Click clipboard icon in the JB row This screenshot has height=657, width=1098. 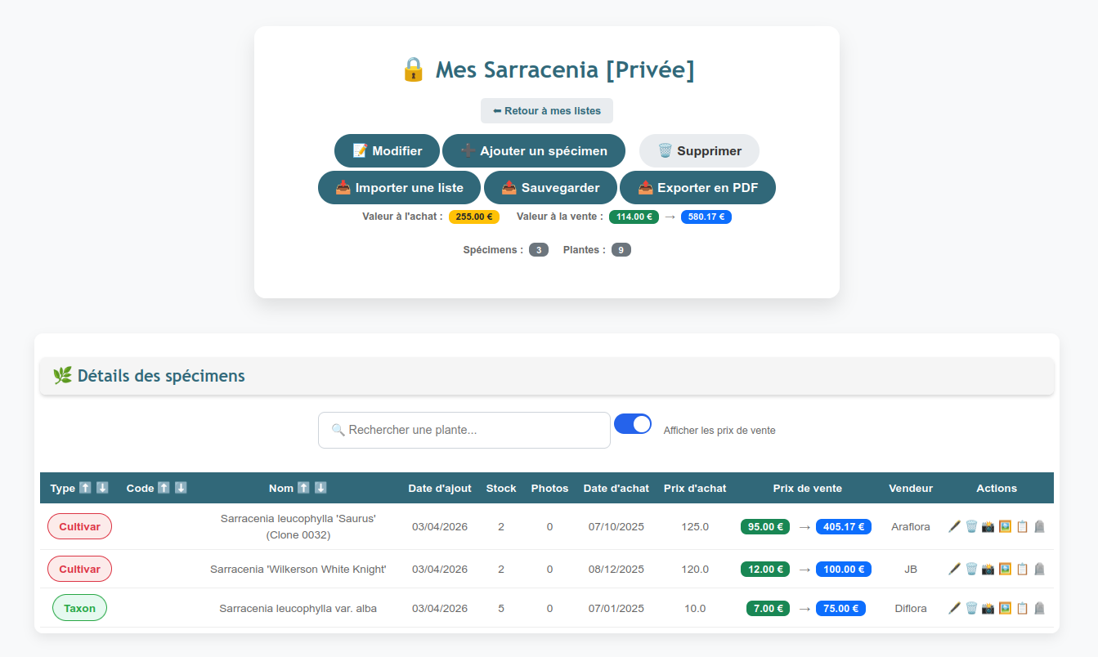coord(1022,570)
